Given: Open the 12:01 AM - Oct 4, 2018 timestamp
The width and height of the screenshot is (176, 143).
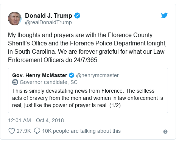Looking at the screenshot, I should [x=36, y=120].
